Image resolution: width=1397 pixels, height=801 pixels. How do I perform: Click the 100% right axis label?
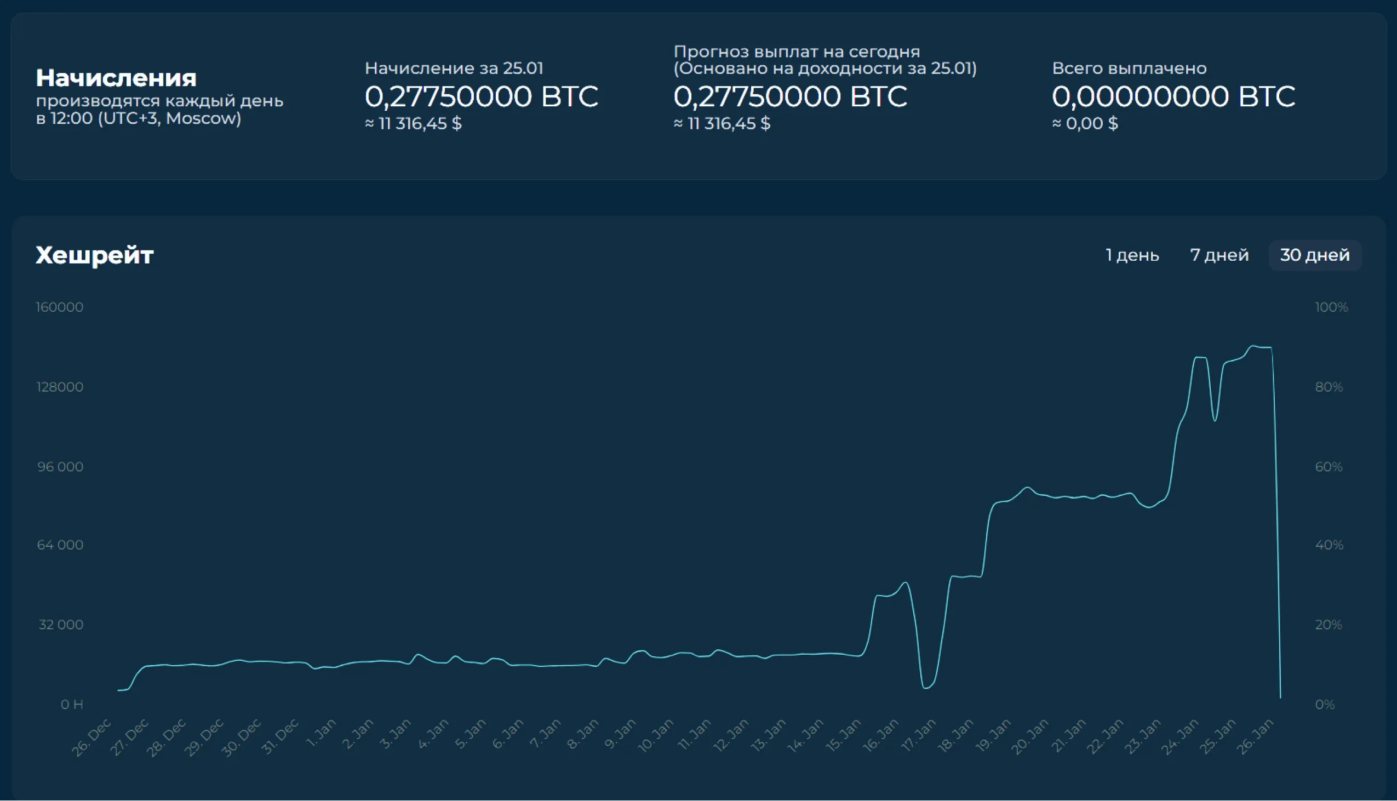click(1331, 307)
